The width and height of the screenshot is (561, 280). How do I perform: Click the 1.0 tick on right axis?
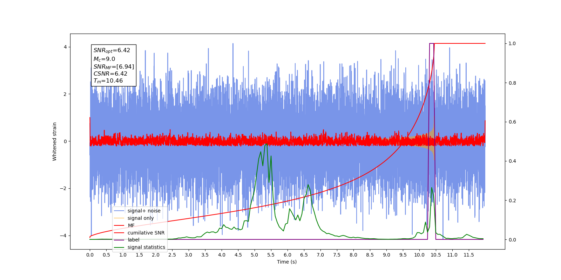(512, 43)
